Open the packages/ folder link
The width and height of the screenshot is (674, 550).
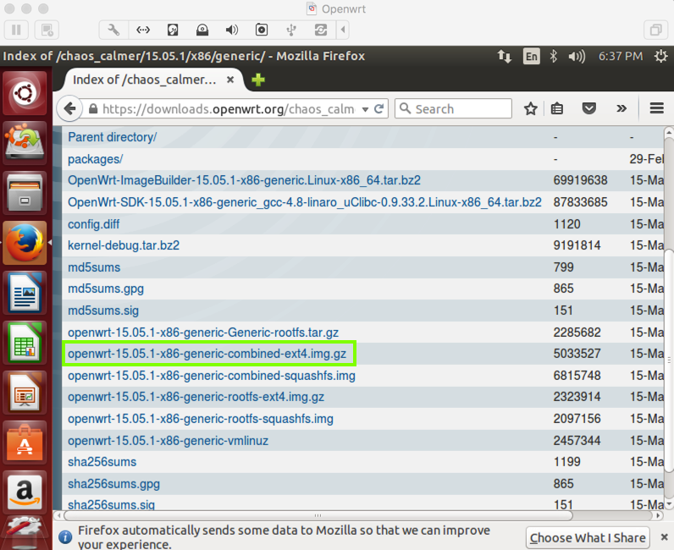[96, 159]
